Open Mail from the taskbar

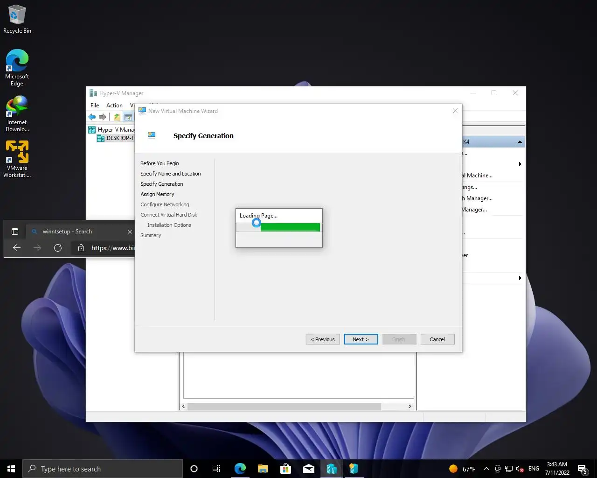point(308,469)
